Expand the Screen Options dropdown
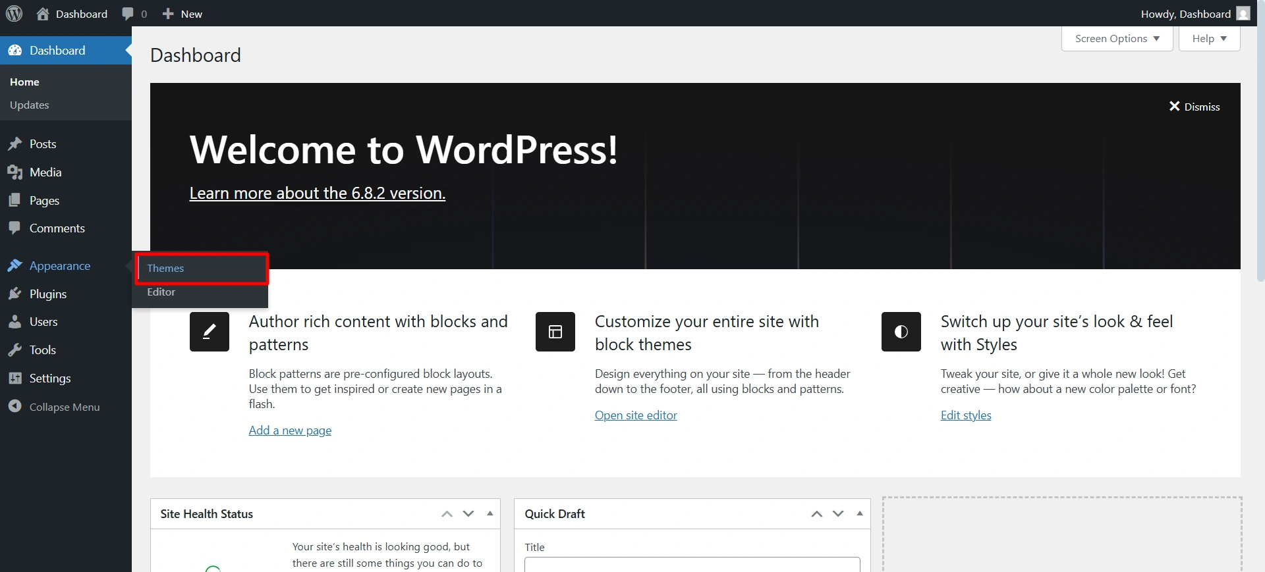The image size is (1265, 572). point(1117,38)
